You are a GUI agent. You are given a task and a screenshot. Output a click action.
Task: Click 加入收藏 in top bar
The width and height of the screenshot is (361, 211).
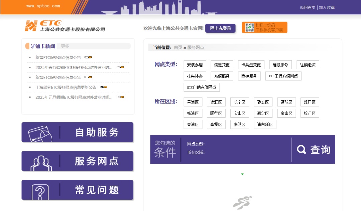tap(327, 8)
